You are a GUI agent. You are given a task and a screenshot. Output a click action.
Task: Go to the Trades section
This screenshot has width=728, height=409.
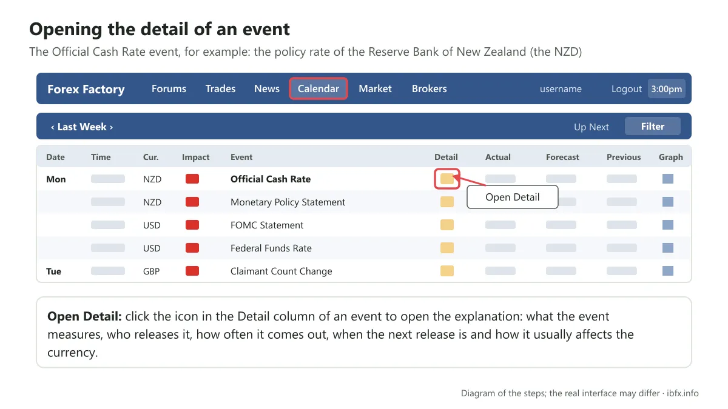(x=220, y=88)
